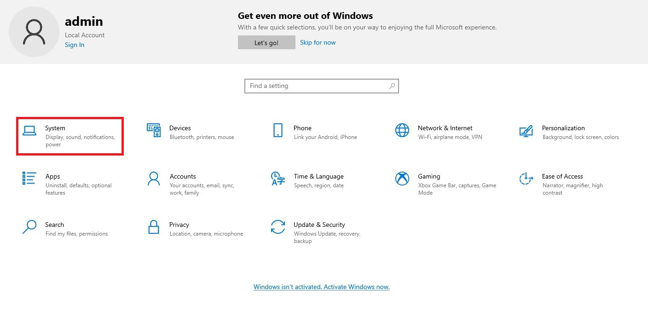This screenshot has width=648, height=312.
Task: Select the Privacy category title
Action: pyautogui.click(x=179, y=225)
